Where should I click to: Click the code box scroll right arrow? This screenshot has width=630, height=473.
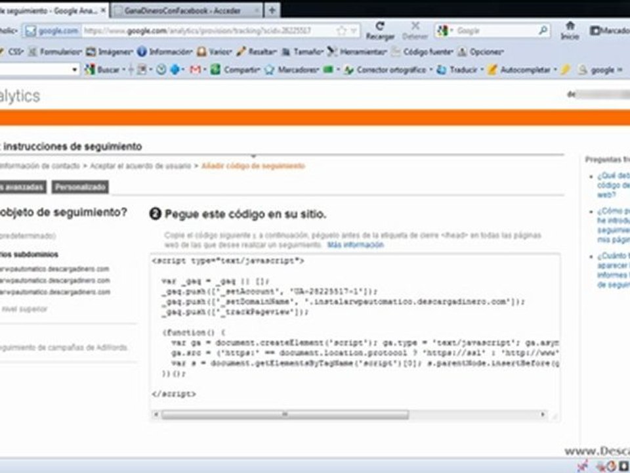point(543,415)
